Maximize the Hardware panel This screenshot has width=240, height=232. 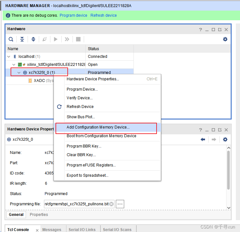click(213, 30)
